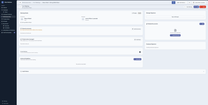Toggle the Private Meeting switch
This screenshot has height=105, width=208.
click(x=140, y=52)
